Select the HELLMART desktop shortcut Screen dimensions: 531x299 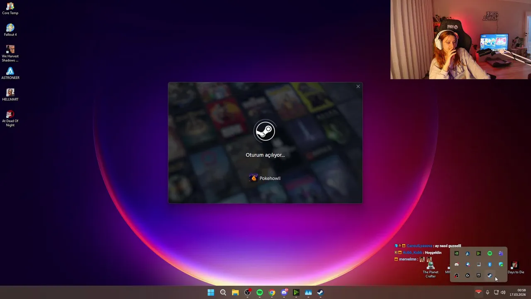pyautogui.click(x=10, y=95)
